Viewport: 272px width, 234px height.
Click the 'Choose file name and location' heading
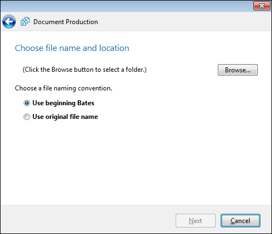[x=72, y=48]
